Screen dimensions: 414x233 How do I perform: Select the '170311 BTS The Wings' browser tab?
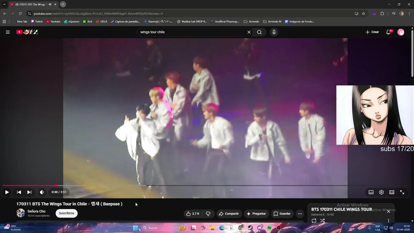[33, 5]
